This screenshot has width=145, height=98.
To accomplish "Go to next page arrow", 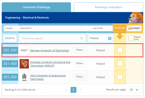I will tap(81, 90).
